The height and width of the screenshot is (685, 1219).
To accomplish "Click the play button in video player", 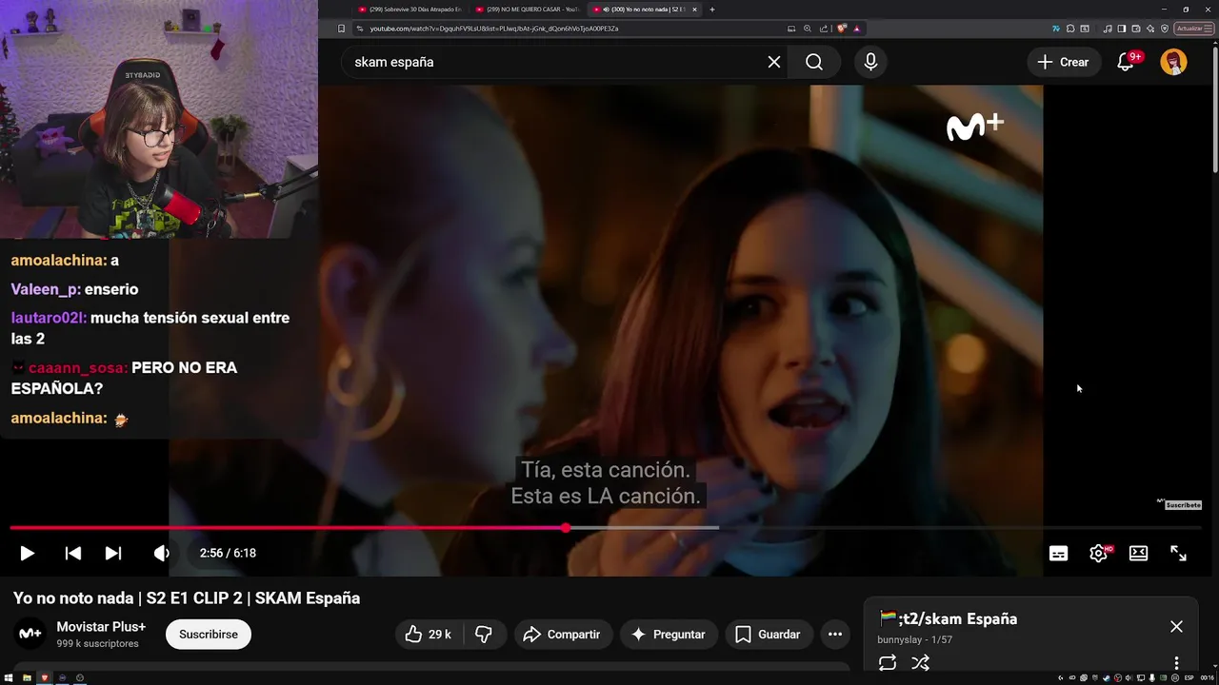I will 27,553.
